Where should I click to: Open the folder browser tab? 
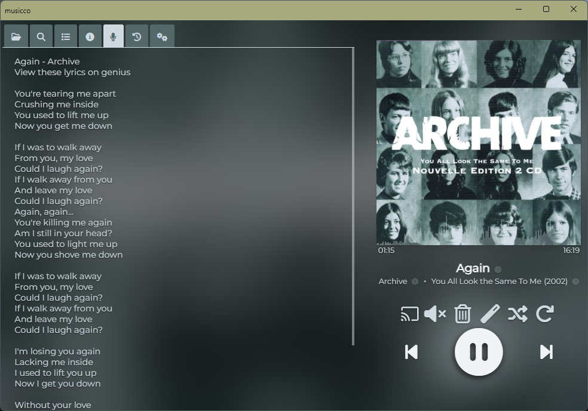point(16,36)
